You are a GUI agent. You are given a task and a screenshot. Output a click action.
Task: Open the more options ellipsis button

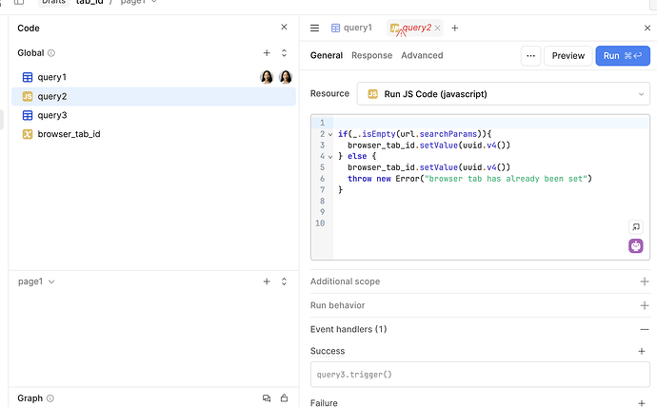531,56
